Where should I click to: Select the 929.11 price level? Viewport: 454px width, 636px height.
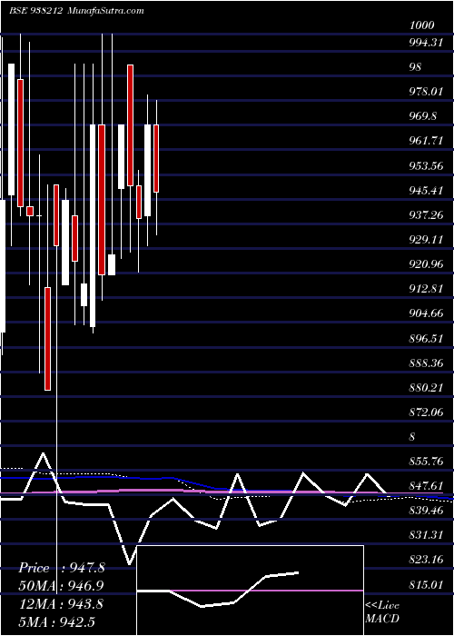[426, 240]
